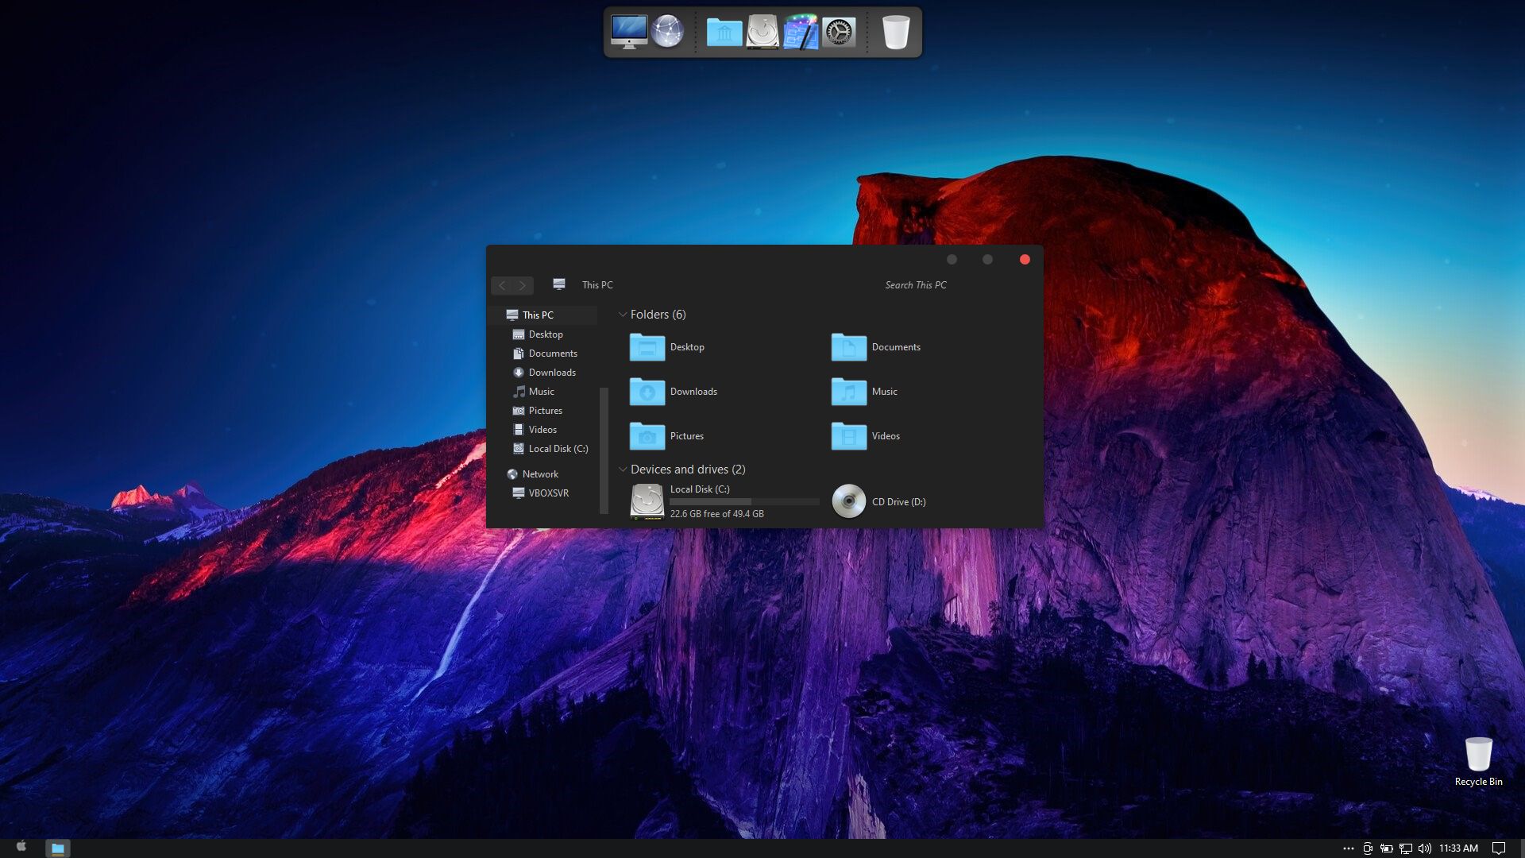Open the System Preferences gear in the dock
The width and height of the screenshot is (1525, 858).
839,33
